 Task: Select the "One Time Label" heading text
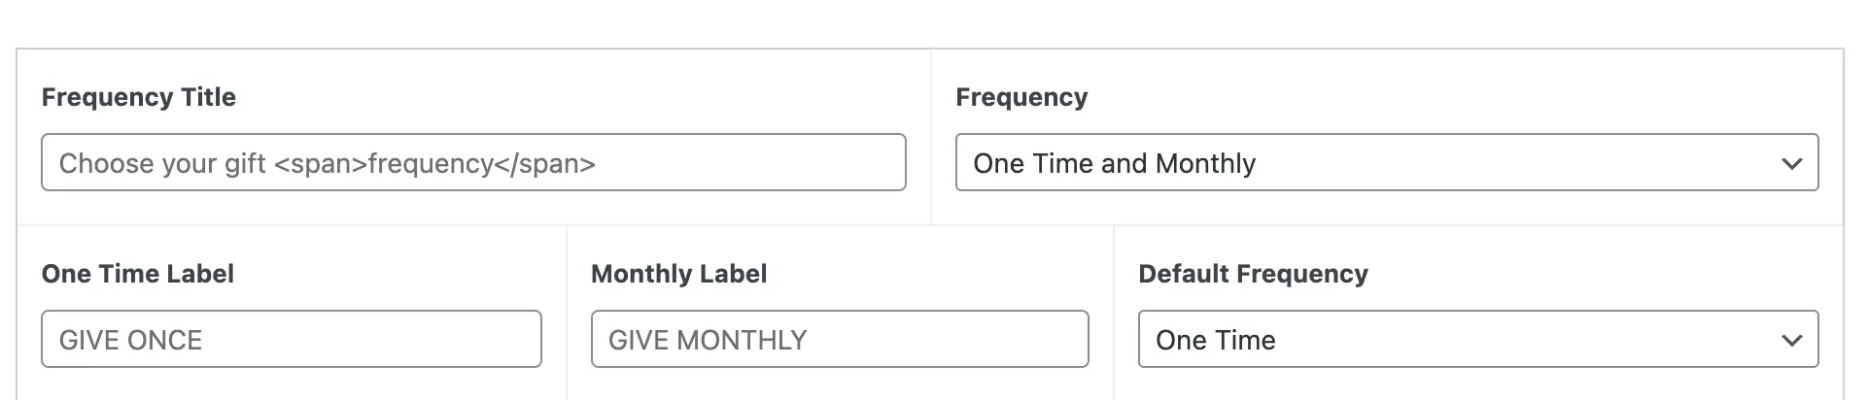(138, 274)
